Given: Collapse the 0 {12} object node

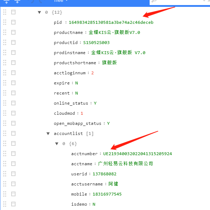Looking at the screenshot, I should [39, 12].
